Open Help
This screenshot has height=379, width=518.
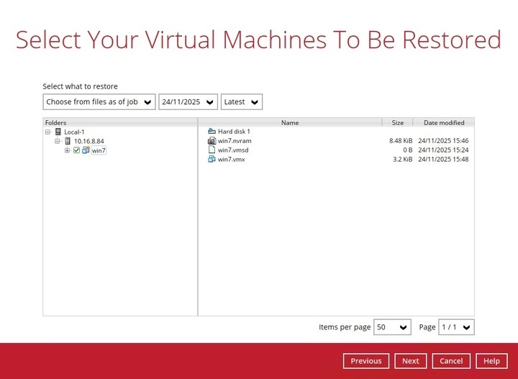pyautogui.click(x=491, y=361)
